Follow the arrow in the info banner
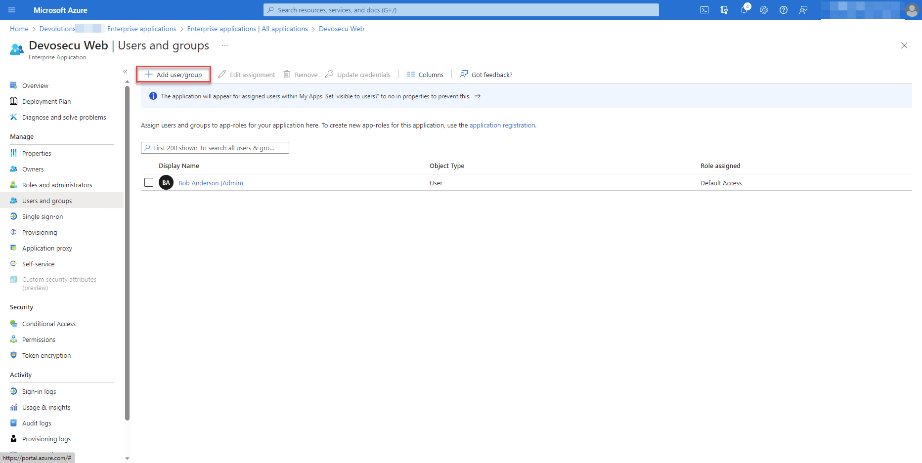This screenshot has width=922, height=463. 478,96
